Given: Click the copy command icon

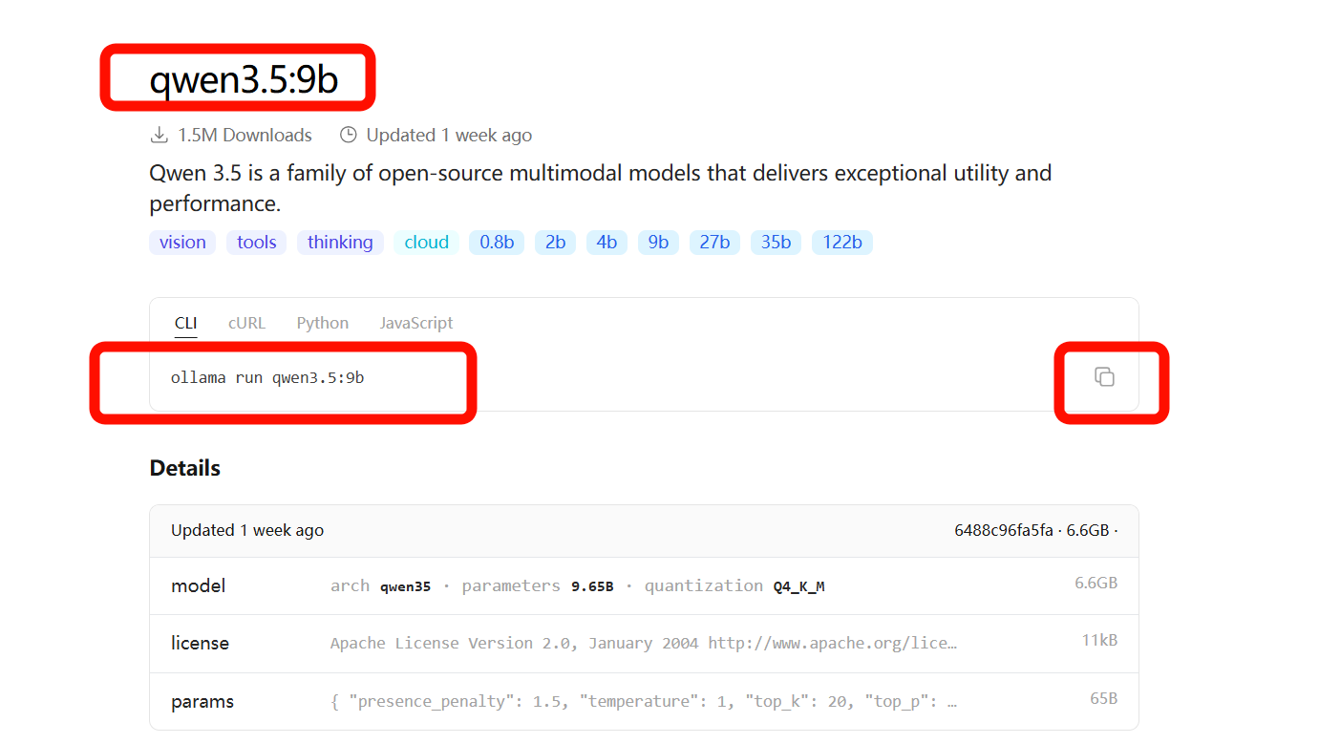Looking at the screenshot, I should click(x=1104, y=377).
